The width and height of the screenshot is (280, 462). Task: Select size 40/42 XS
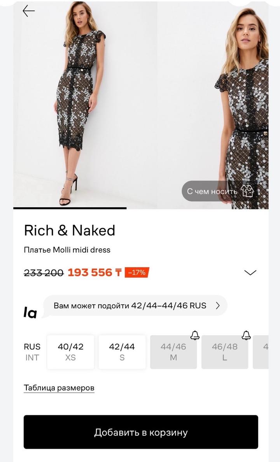pos(70,352)
